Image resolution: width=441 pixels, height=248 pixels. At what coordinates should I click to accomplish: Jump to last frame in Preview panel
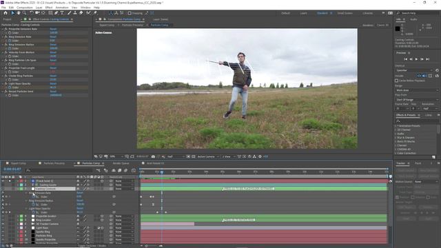pyautogui.click(x=428, y=59)
